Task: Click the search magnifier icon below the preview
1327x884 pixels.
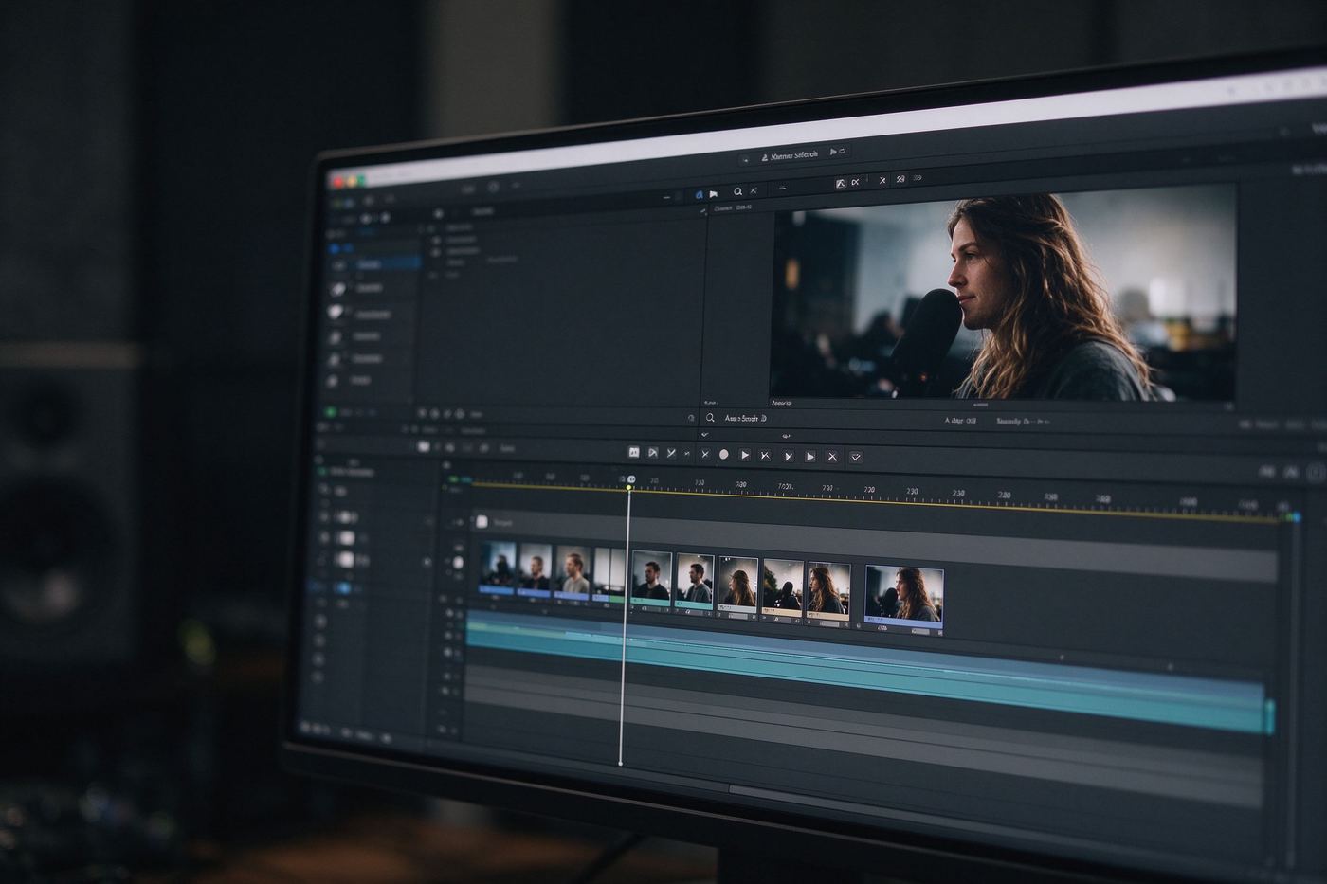Action: point(710,418)
